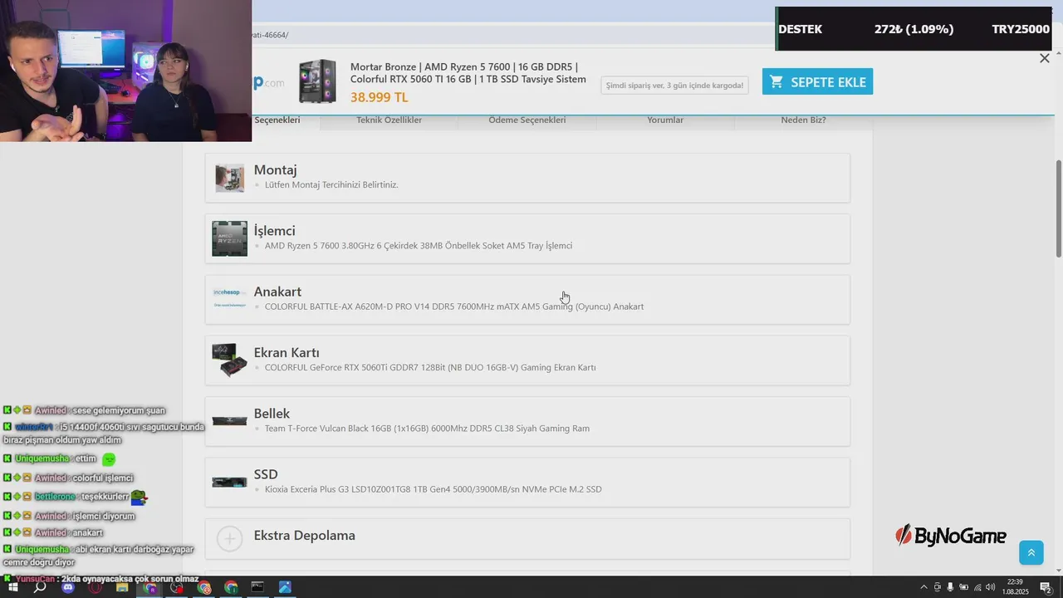
Task: Click the PC case image in header
Action: coord(317,81)
